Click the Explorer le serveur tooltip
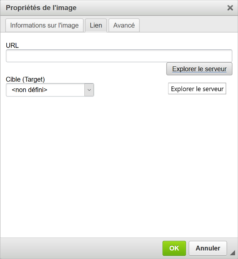Viewport: 238px width, 259px height. 197,89
